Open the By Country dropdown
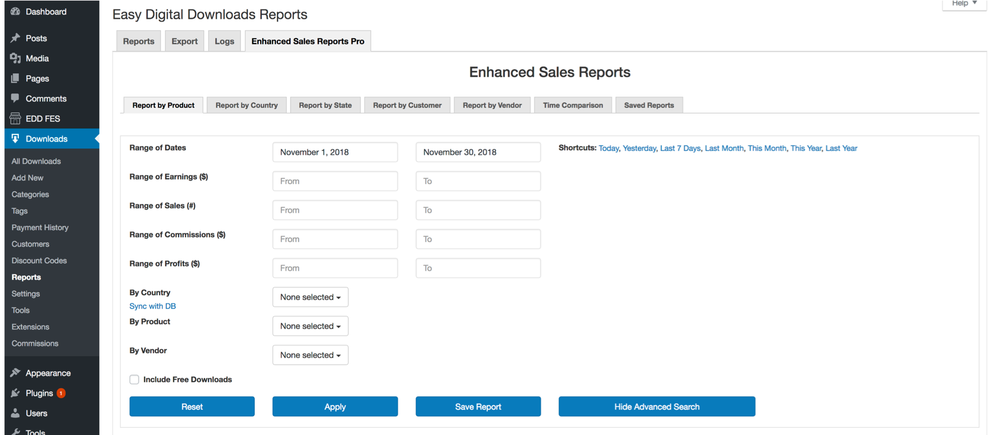Viewport: 999px width, 435px height. pos(311,297)
